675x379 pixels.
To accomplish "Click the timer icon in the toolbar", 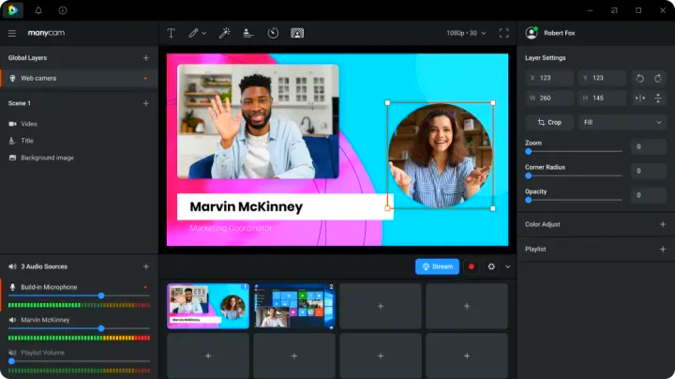I will coord(273,33).
